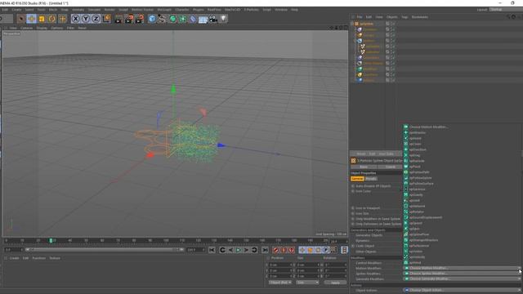523x294 pixels.
Task: Toggle Autokeying
Action: coord(284,250)
